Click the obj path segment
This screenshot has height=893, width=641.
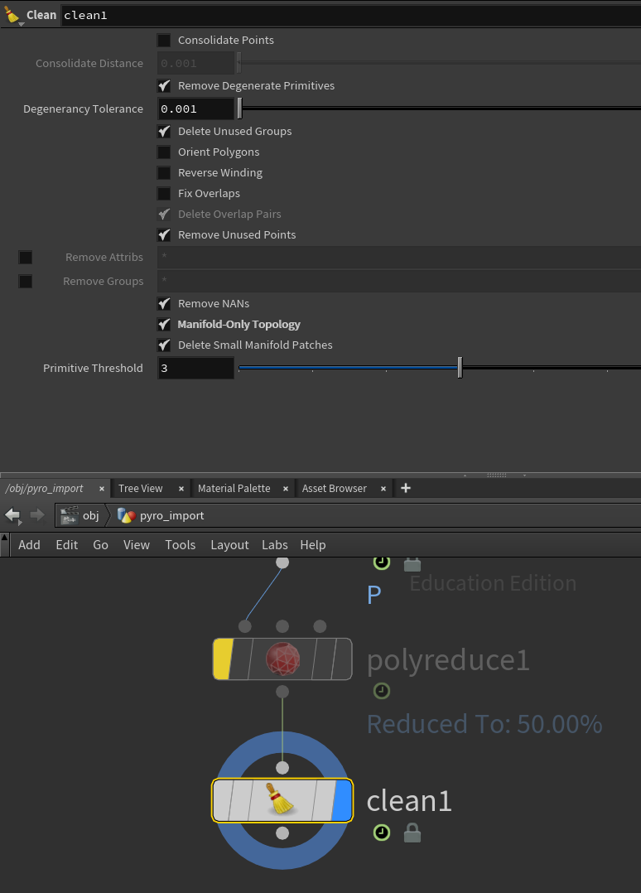coord(80,515)
